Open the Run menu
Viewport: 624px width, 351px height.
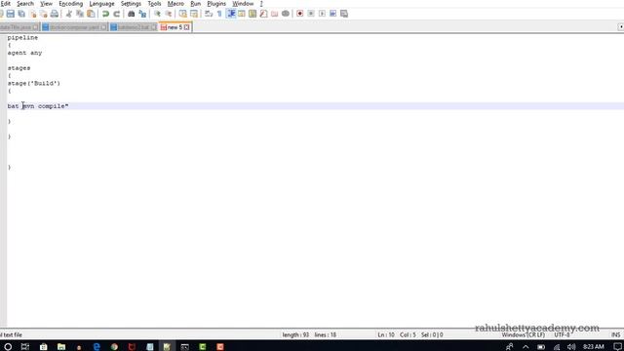point(195,4)
